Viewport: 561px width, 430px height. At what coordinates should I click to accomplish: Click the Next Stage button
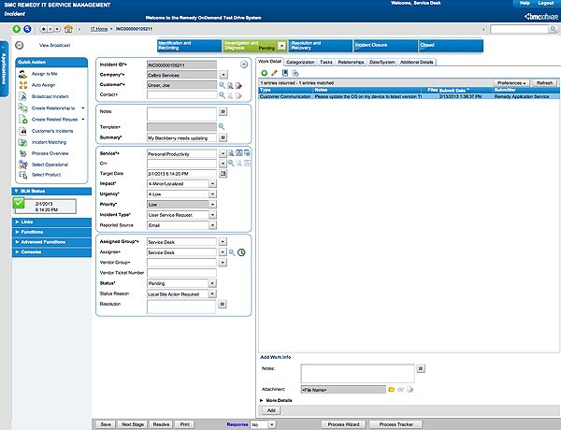pyautogui.click(x=133, y=424)
